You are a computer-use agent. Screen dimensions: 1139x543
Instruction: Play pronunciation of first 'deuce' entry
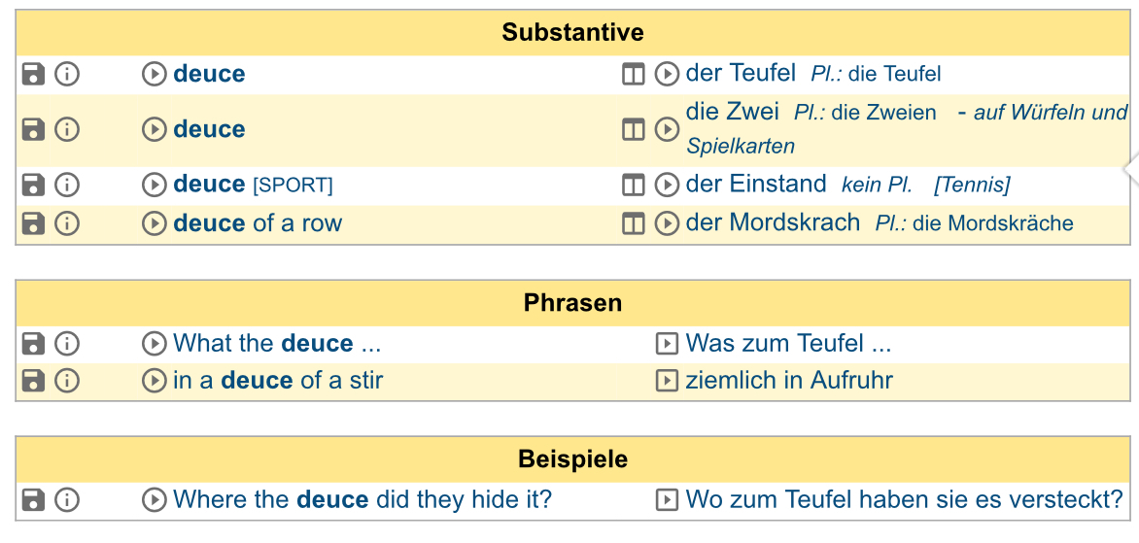[154, 74]
